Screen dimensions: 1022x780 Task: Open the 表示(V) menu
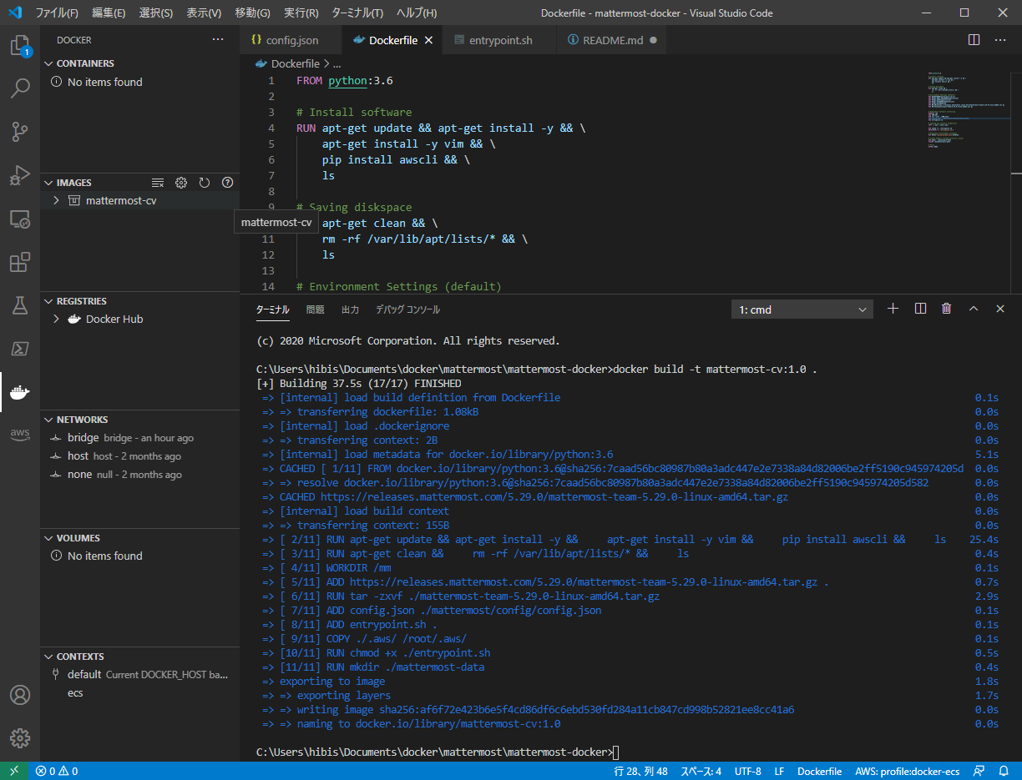tap(204, 13)
